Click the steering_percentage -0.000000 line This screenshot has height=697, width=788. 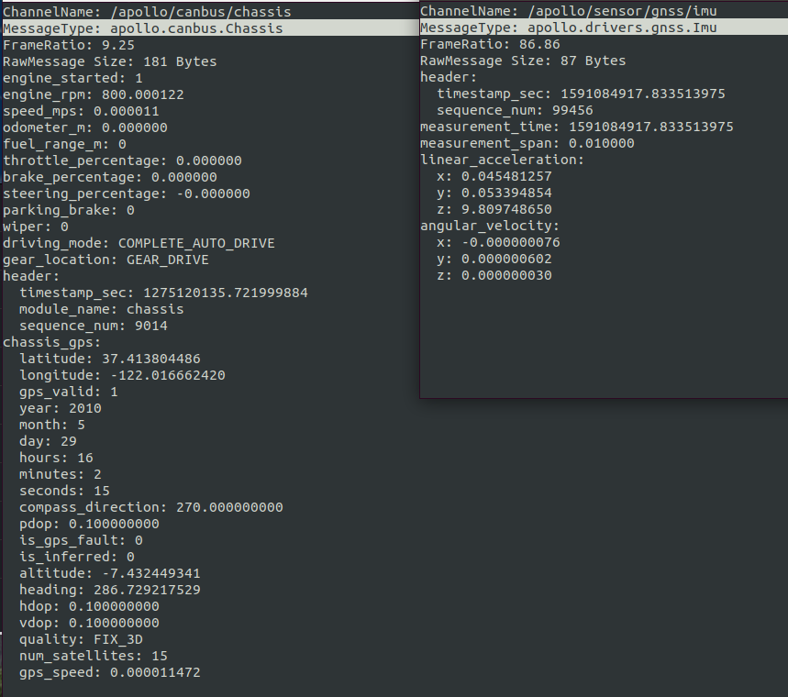pos(127,194)
